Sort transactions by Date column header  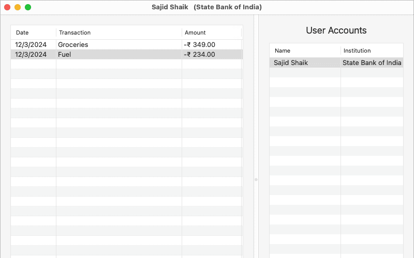[x=22, y=33]
